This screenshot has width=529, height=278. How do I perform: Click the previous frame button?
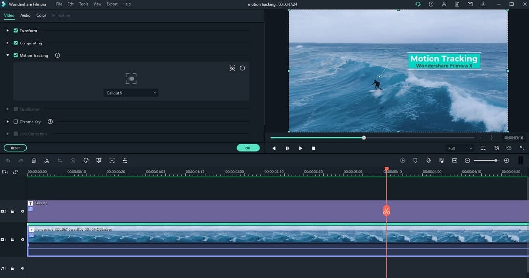(x=275, y=148)
